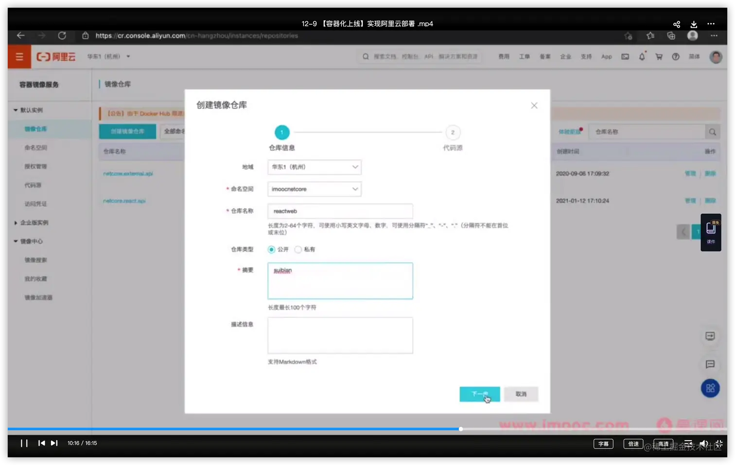
Task: Click step 2 代码源 in the wizard
Action: (453, 133)
